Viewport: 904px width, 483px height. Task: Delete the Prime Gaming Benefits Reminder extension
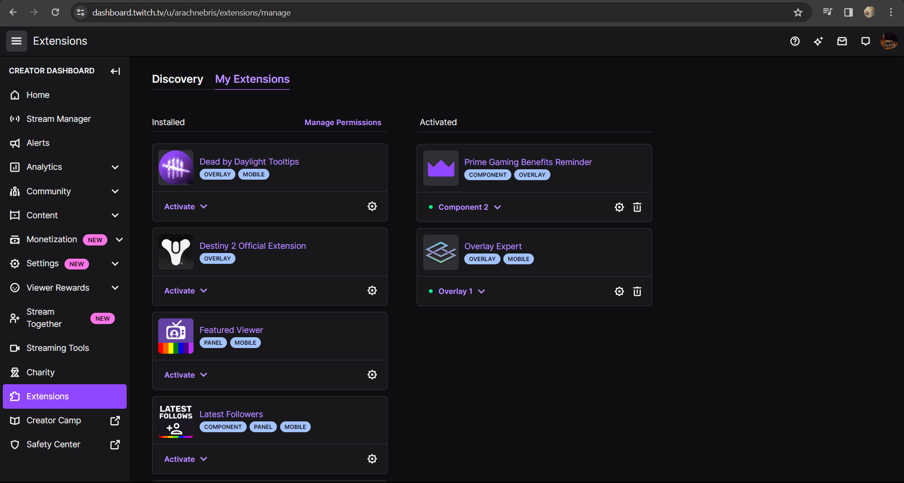click(637, 207)
